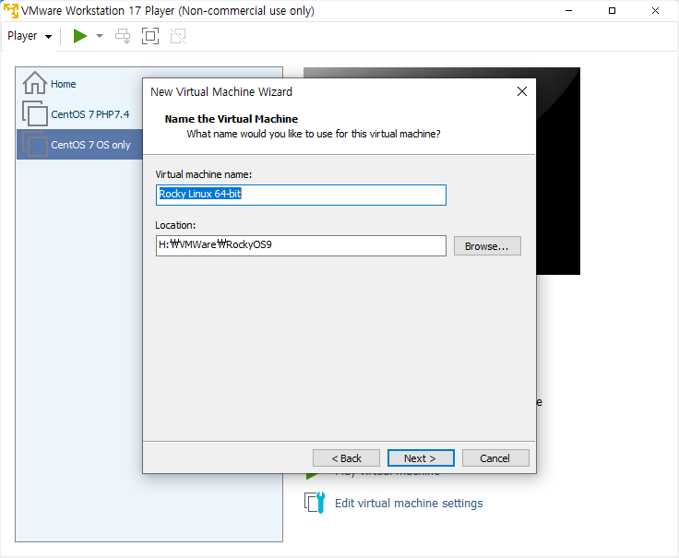
Task: Enter full screen mode icon
Action: coord(150,36)
